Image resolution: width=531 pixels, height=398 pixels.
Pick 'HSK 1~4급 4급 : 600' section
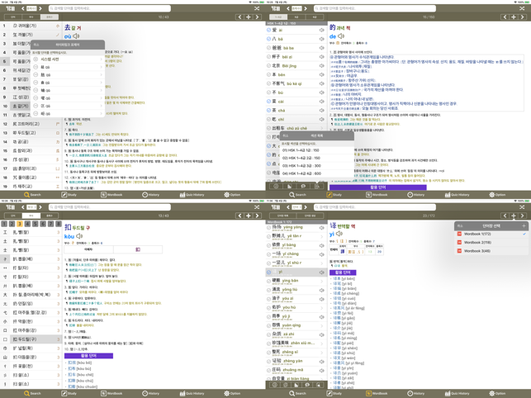click(x=301, y=173)
